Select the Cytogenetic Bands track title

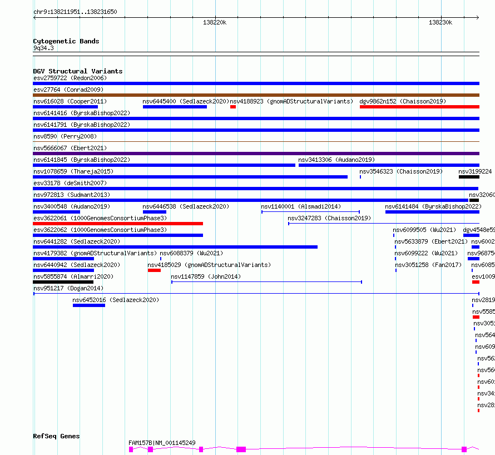pyautogui.click(x=66, y=41)
